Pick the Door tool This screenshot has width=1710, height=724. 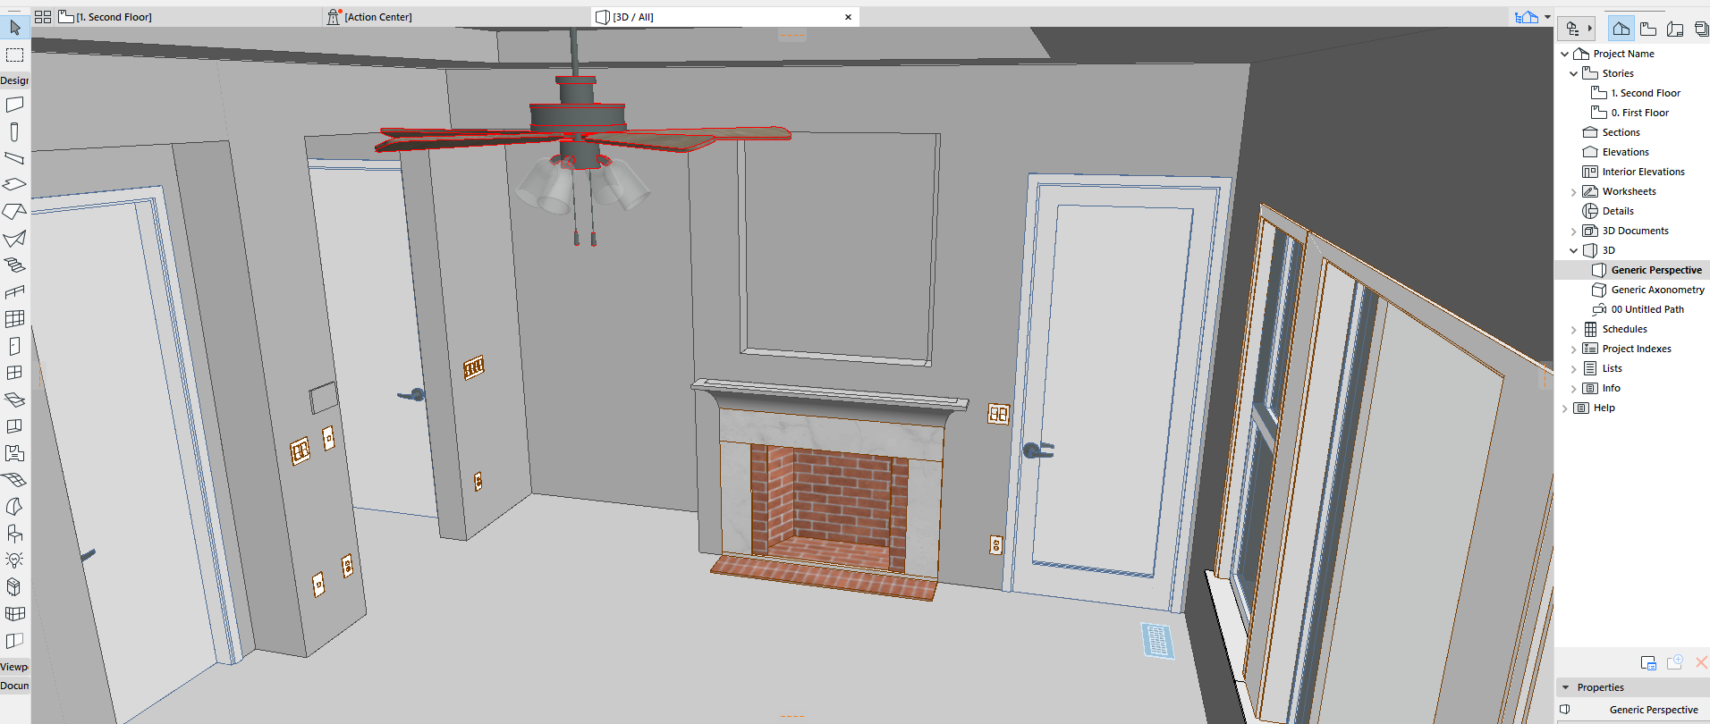click(x=14, y=346)
